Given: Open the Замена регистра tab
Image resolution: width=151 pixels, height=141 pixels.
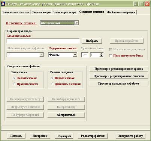Looking at the screenshot, I should coord(65,12).
